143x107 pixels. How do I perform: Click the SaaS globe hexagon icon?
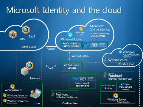26,30
